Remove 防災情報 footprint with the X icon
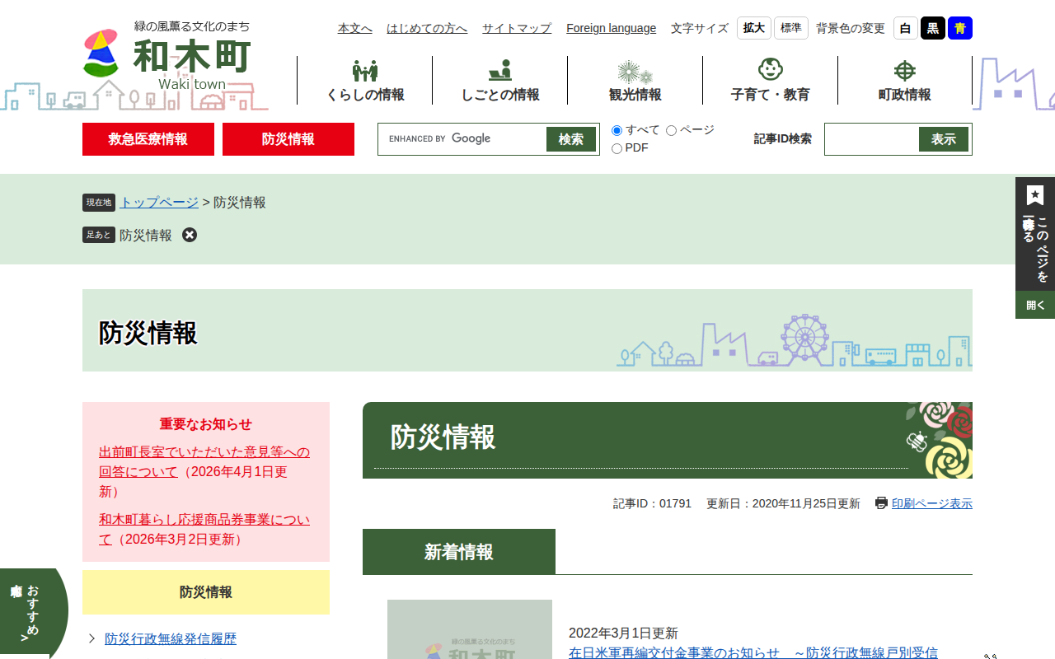 pos(190,235)
